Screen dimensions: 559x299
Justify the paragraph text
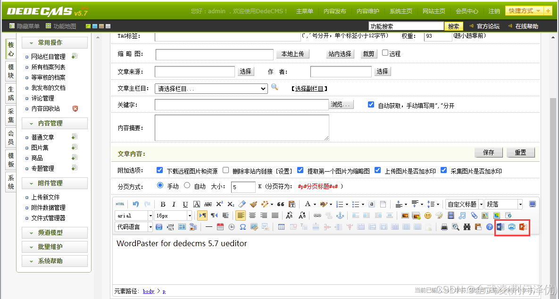pos(275,216)
